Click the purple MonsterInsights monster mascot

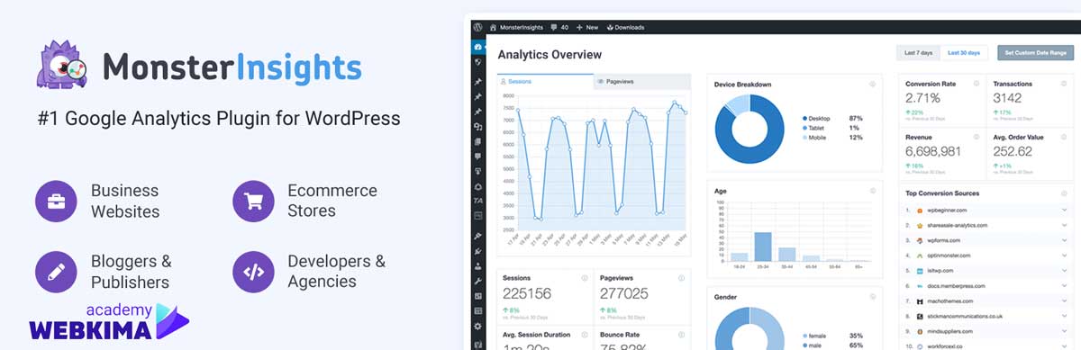(x=63, y=66)
